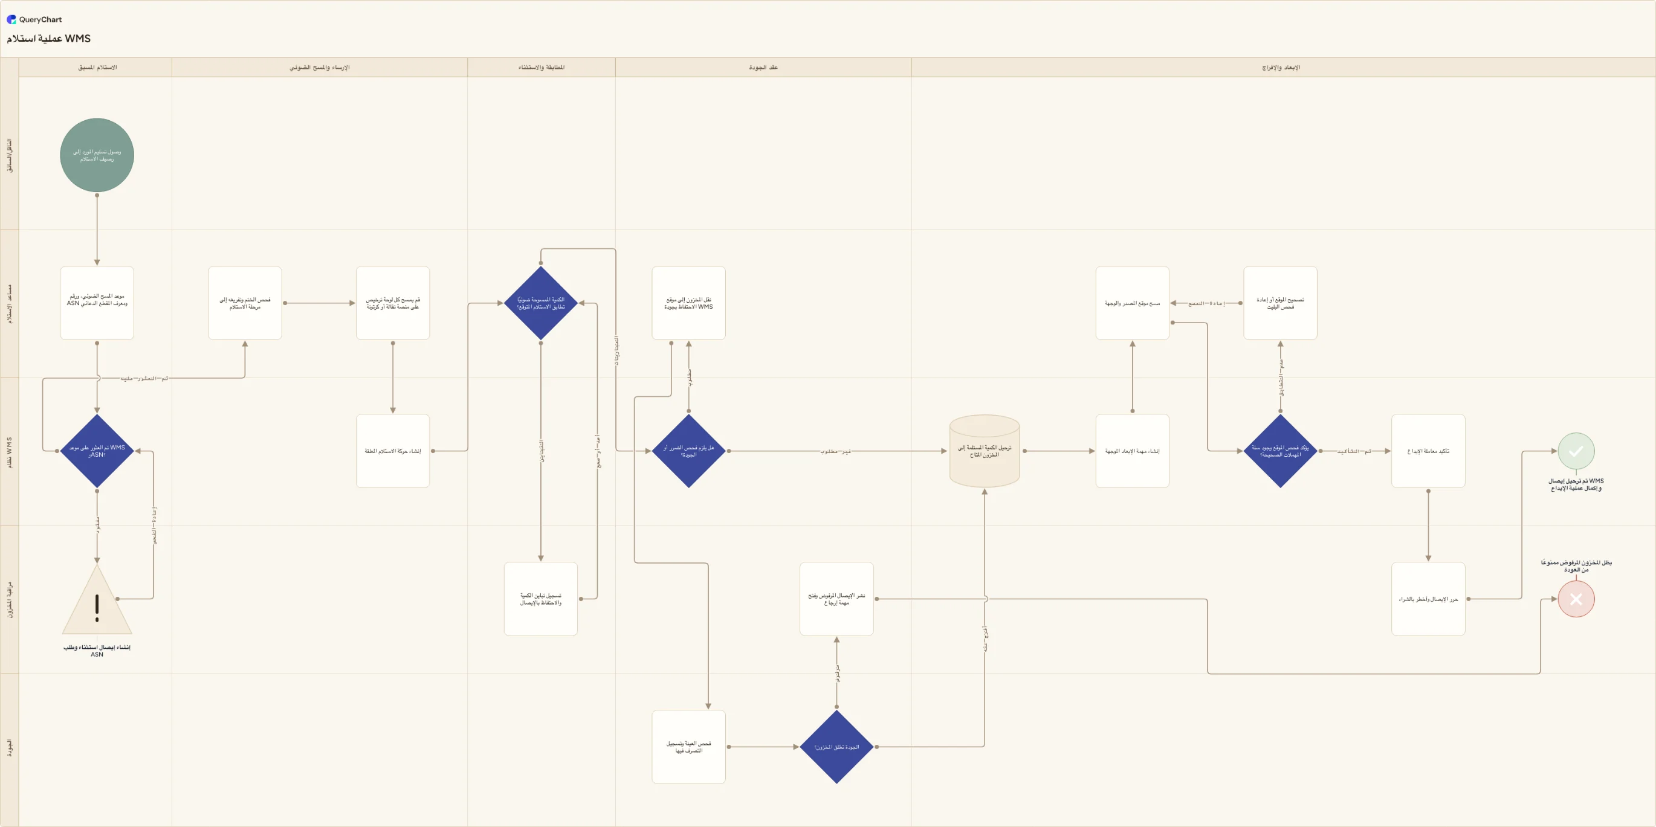Select the 'نشر الإيصال المرفوض' task box
Viewport: 1656px width, 827px height.
836,599
